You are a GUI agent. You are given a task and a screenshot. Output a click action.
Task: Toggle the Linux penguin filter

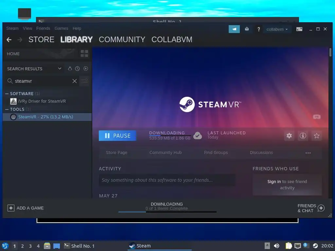point(70,69)
